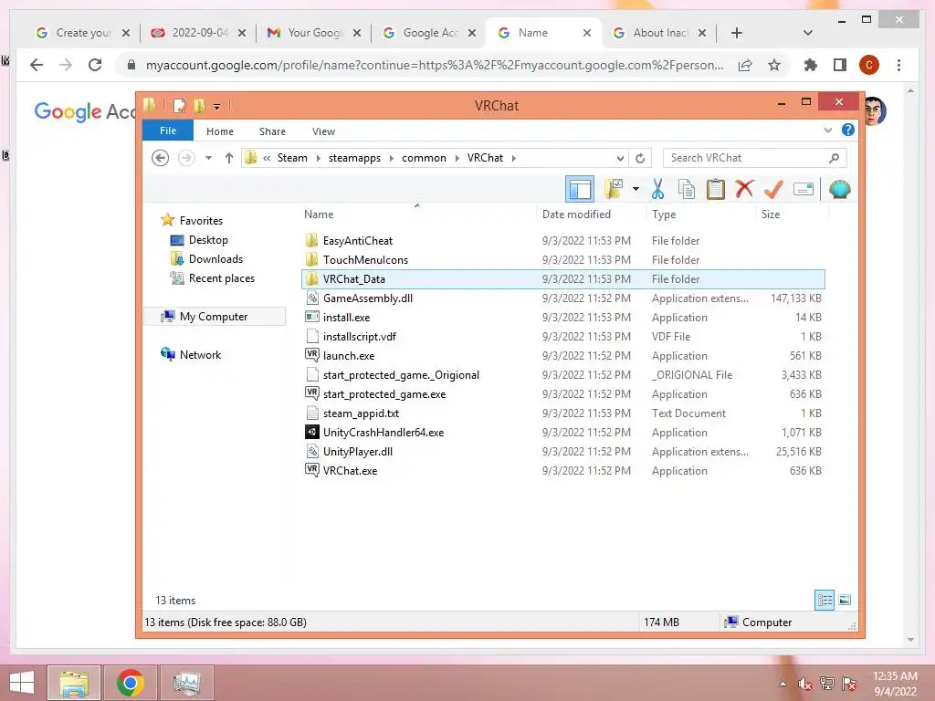Click the Explorer Forward navigation arrow
The image size is (935, 701).
[186, 158]
